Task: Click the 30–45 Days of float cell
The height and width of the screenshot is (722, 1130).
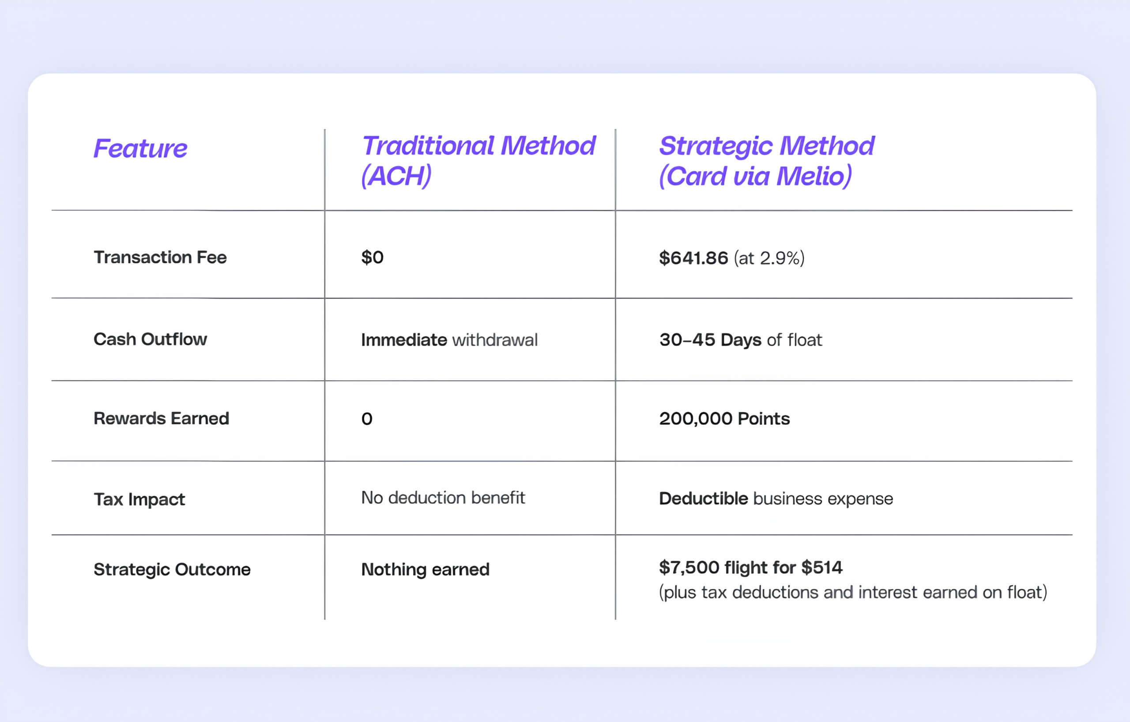Action: 741,340
